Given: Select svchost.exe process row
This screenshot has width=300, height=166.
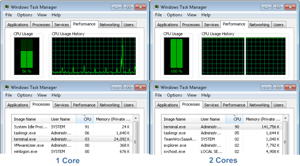Looking at the screenshot, I should [222, 151].
